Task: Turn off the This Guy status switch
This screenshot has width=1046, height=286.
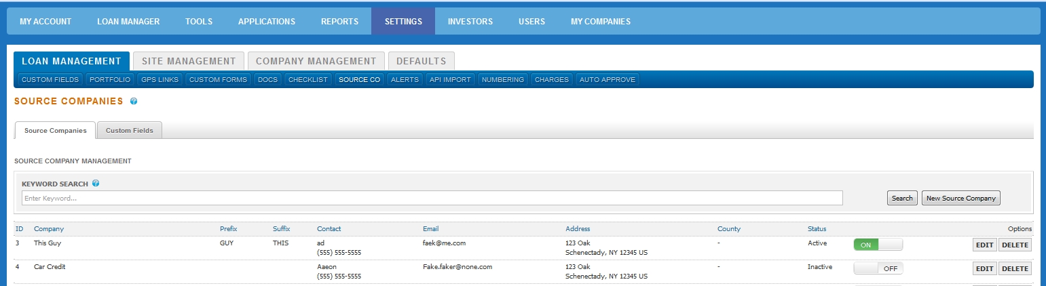Action: (x=878, y=245)
